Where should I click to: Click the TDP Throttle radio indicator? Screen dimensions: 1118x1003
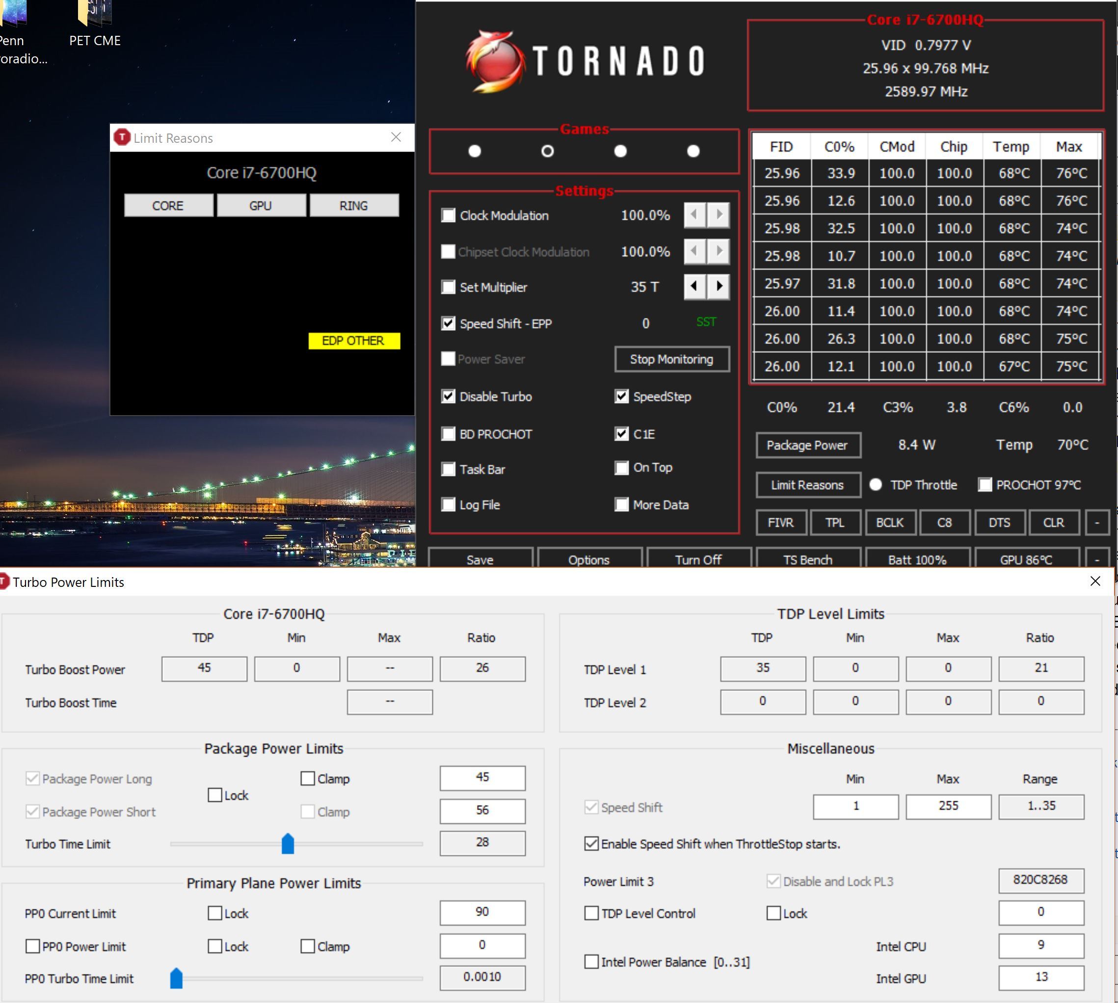click(876, 484)
